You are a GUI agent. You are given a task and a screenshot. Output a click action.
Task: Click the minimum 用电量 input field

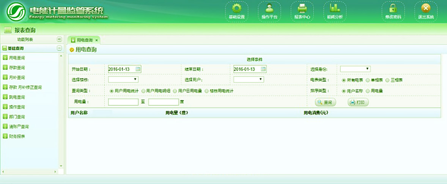click(x=123, y=102)
